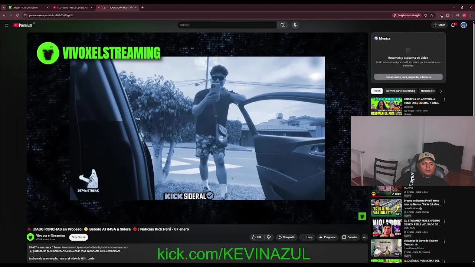This screenshot has width=475, height=267.
Task: Click Pregúntale a Google chip
Action: (x=407, y=15)
